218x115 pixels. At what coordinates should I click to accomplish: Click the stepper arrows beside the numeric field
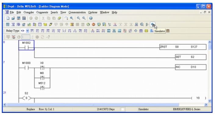(32, 37)
